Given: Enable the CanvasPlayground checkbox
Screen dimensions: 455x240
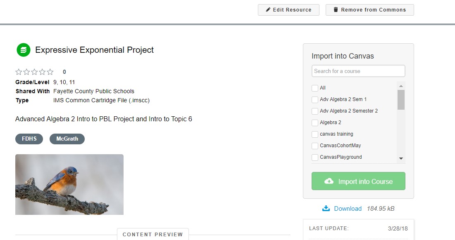Looking at the screenshot, I should (x=315, y=157).
